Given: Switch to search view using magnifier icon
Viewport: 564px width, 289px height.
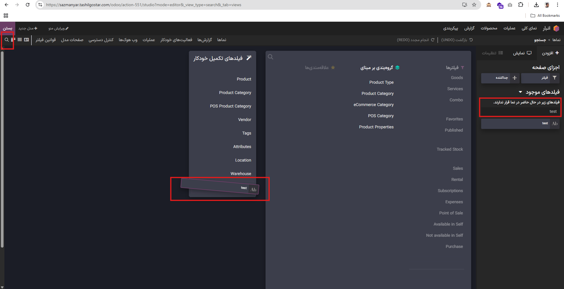Looking at the screenshot, I should 6,40.
